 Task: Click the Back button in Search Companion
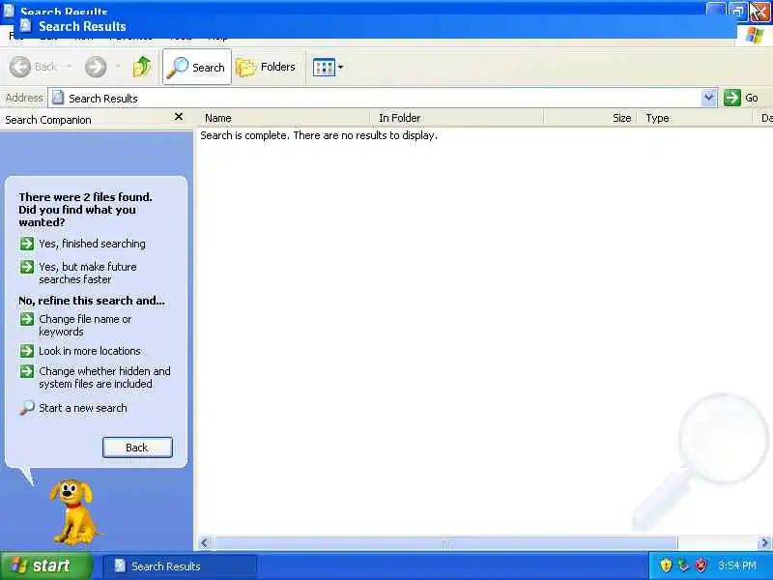click(137, 448)
